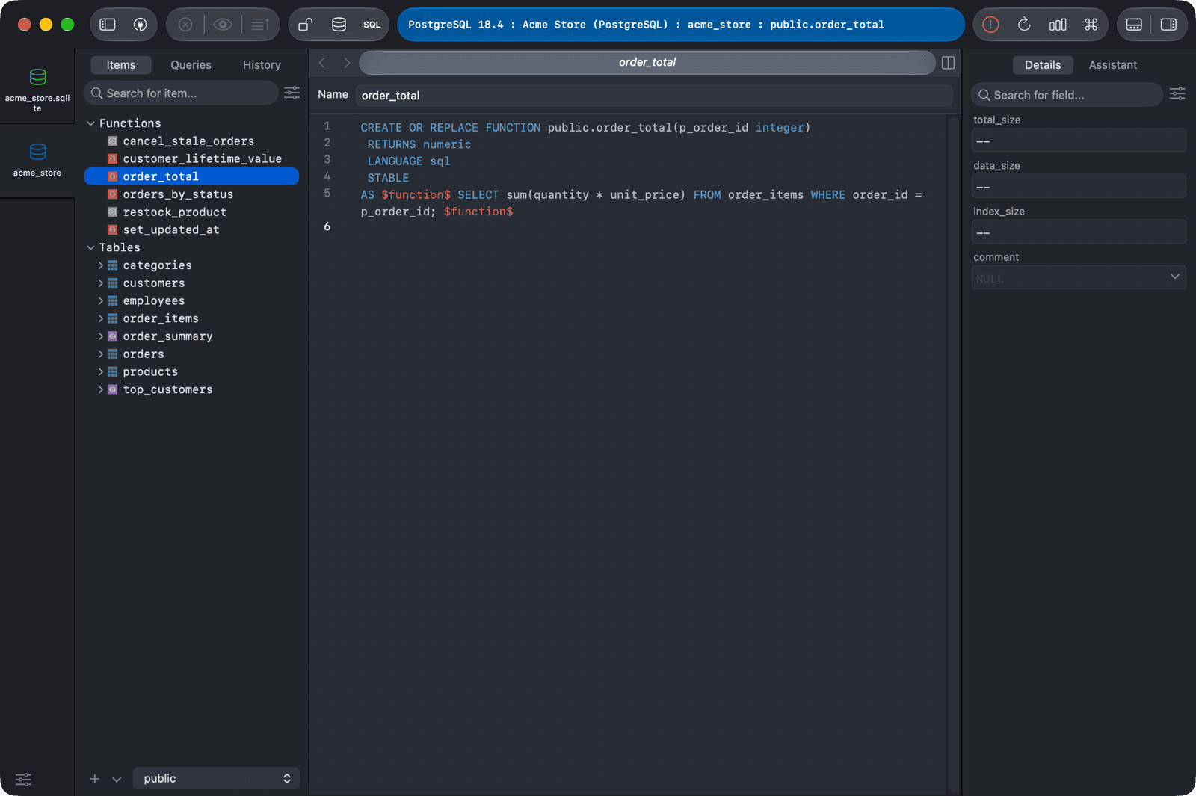Collapse the Functions group
1196x796 pixels.
tap(90, 123)
